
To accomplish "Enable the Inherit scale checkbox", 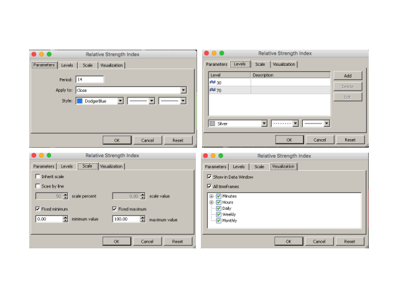I will coord(38,177).
